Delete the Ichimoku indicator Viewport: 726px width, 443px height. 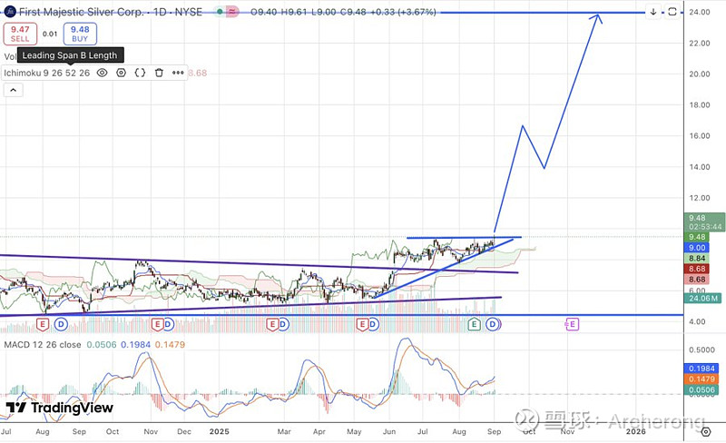[x=159, y=73]
